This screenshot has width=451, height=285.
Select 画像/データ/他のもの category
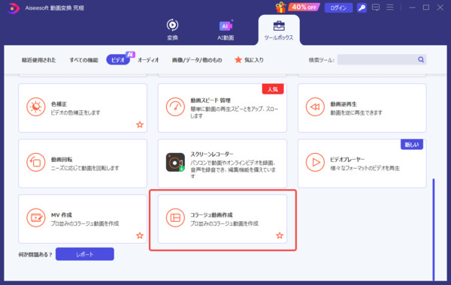click(197, 60)
